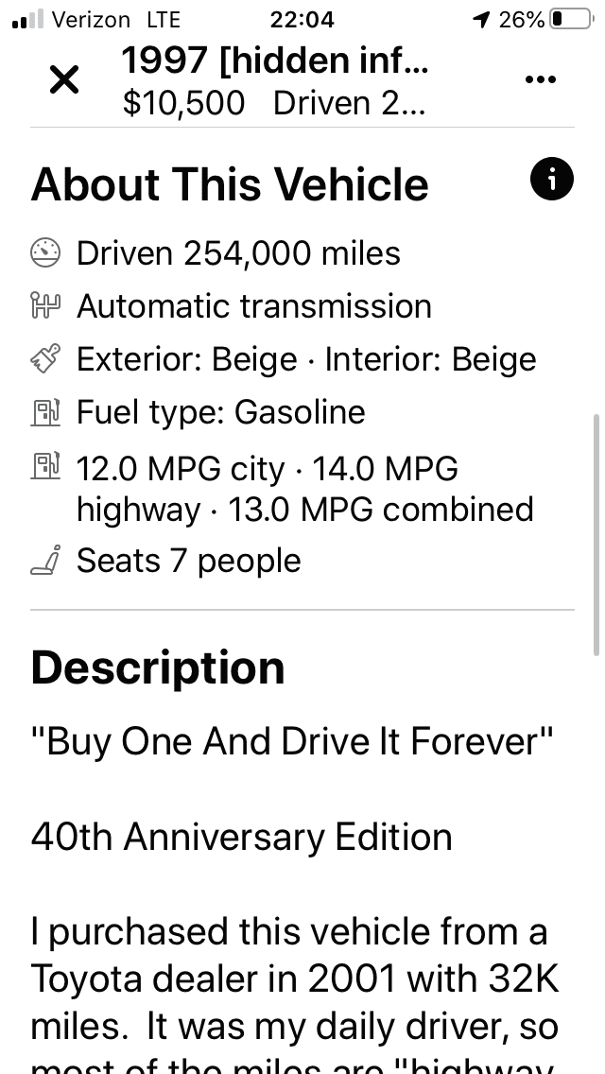Screen dimensions: 605x1074
Task: Close the vehicle listing with X
Action: [x=64, y=79]
